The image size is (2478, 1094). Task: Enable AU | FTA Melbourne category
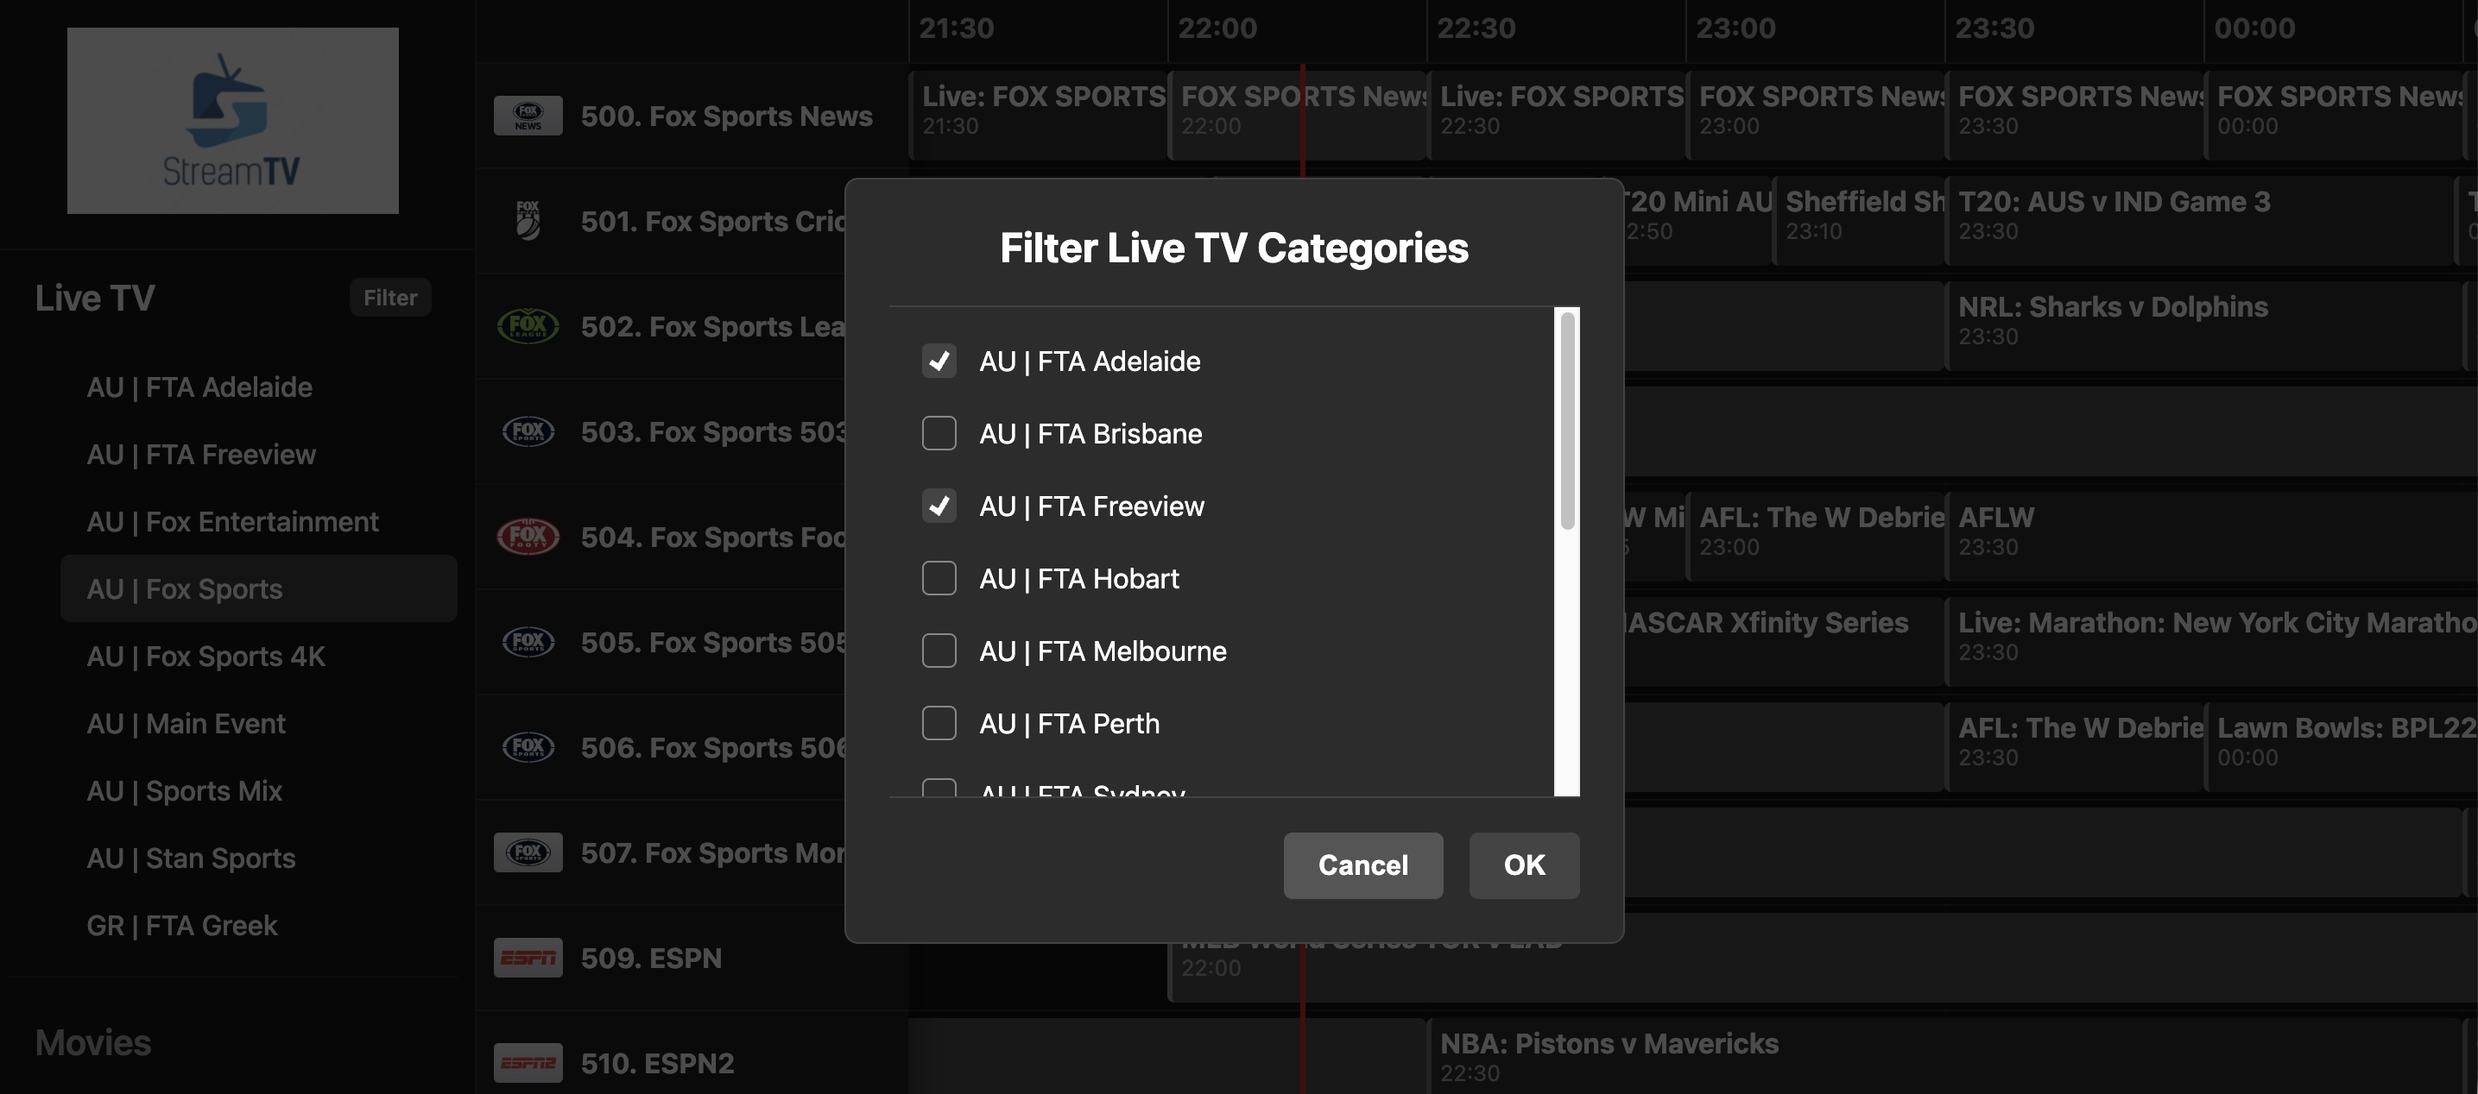click(939, 650)
